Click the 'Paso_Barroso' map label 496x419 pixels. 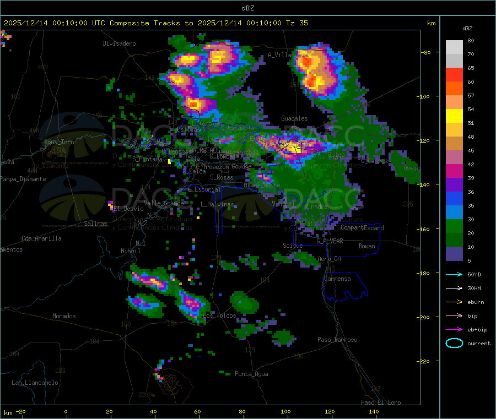pyautogui.click(x=337, y=340)
